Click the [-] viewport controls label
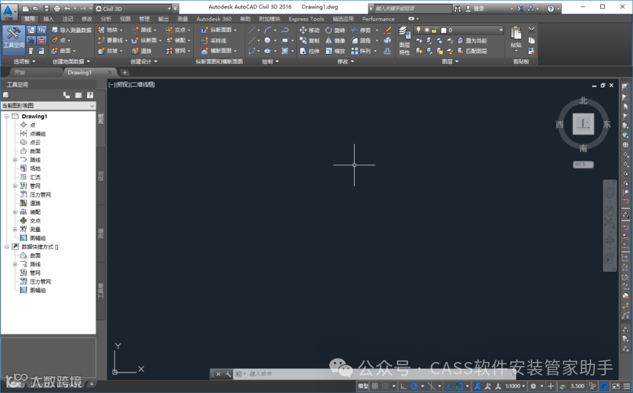The image size is (633, 393). [112, 84]
